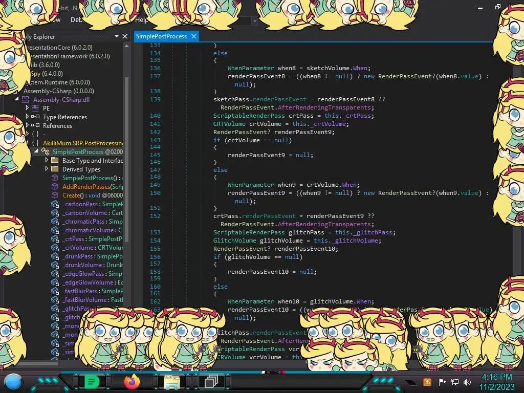
Task: Click the Create() method icon
Action: click(x=55, y=195)
